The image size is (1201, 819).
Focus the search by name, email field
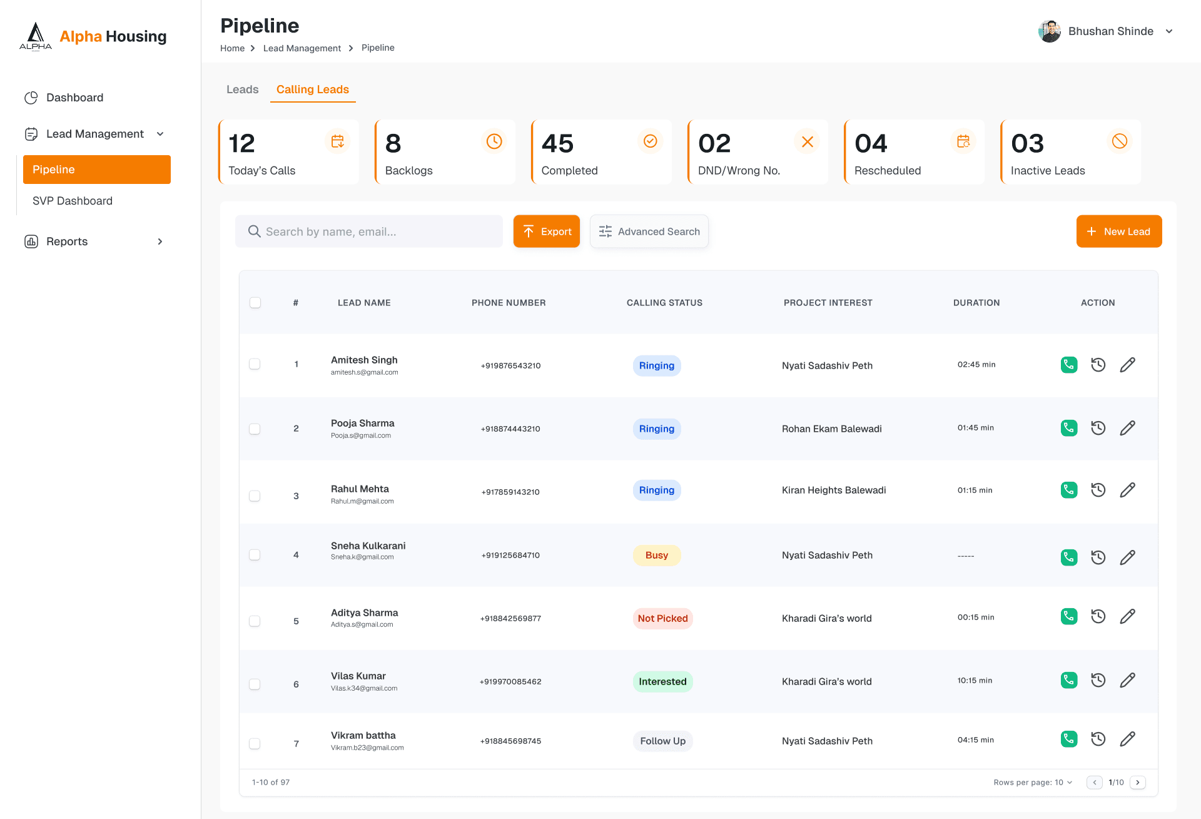(369, 231)
